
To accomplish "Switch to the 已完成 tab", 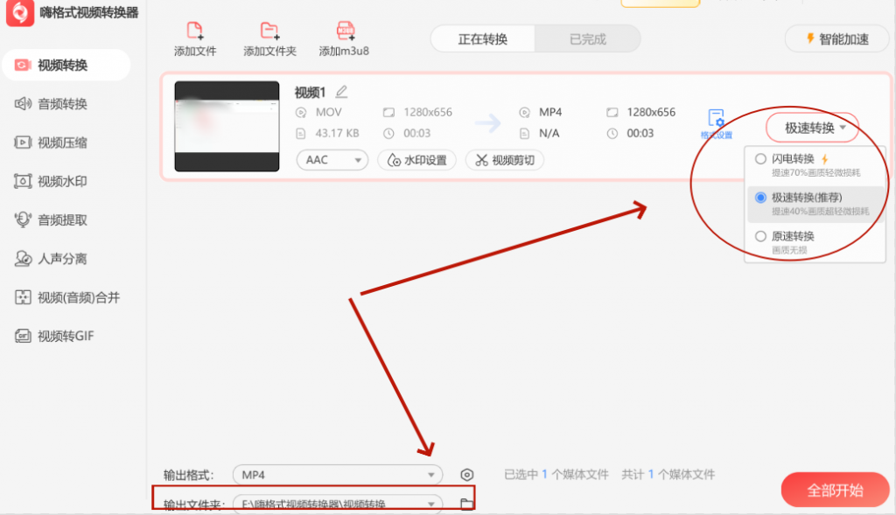I will (x=586, y=38).
